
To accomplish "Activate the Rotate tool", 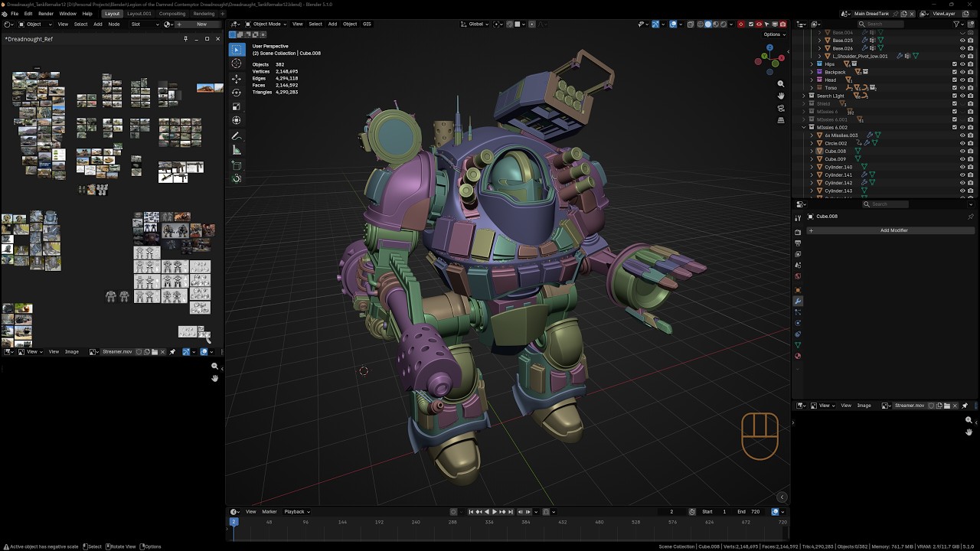I will 236,93.
